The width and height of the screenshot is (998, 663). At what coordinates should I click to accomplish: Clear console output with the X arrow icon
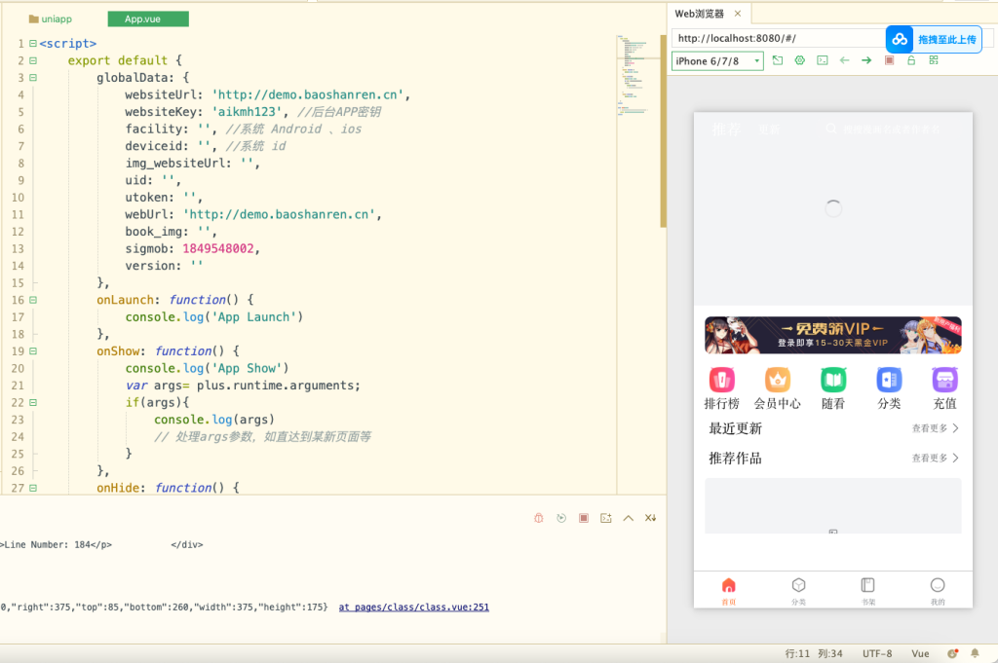pos(650,518)
